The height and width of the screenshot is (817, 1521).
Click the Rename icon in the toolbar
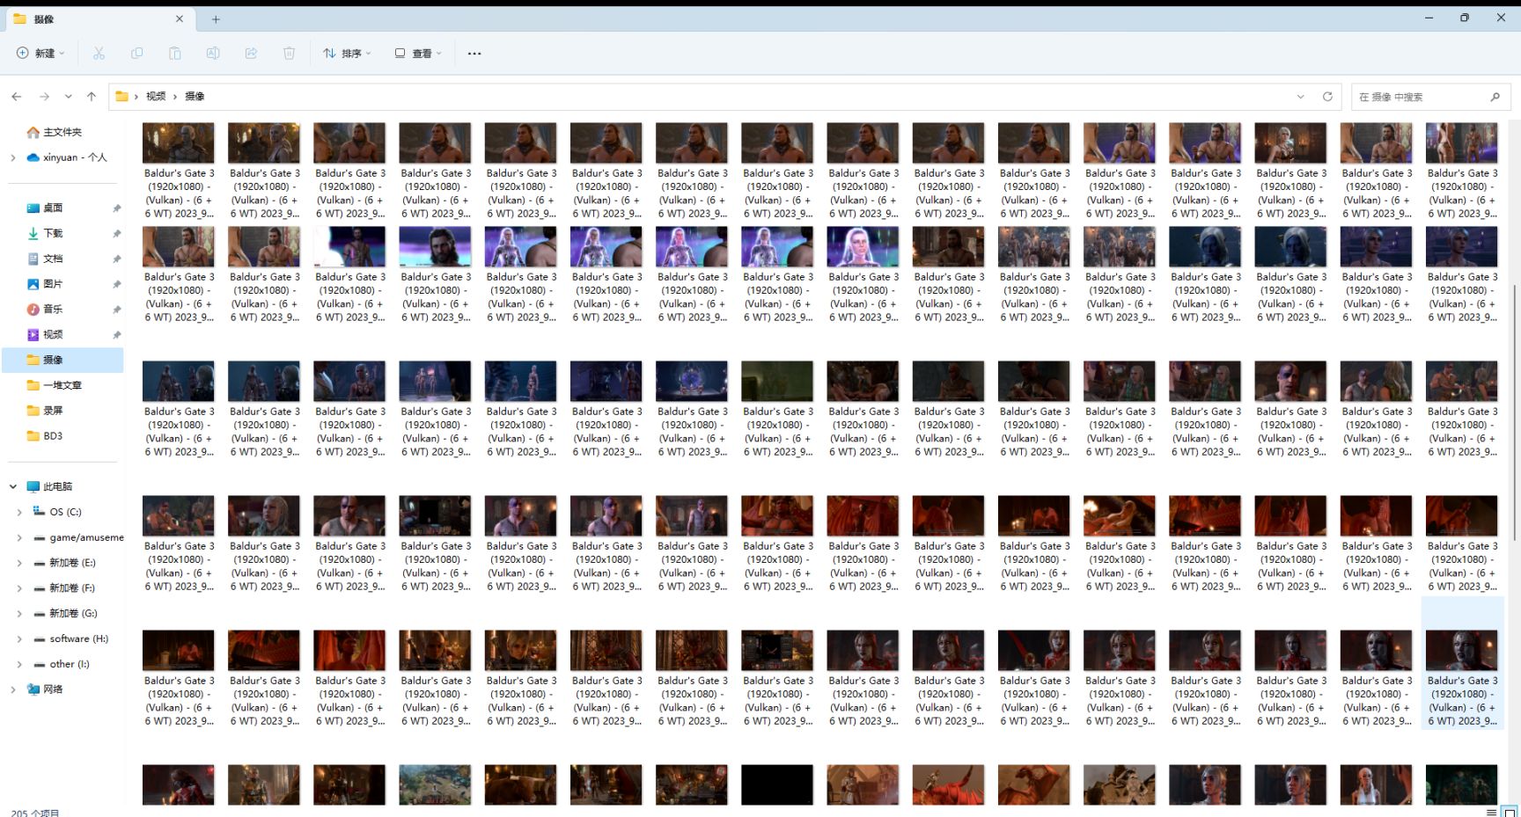pyautogui.click(x=213, y=54)
